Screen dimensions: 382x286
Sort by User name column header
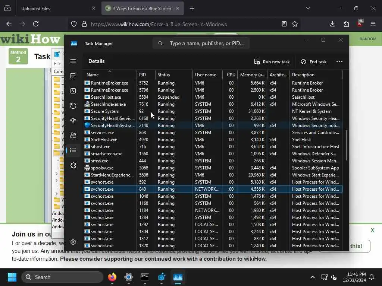[x=207, y=74]
